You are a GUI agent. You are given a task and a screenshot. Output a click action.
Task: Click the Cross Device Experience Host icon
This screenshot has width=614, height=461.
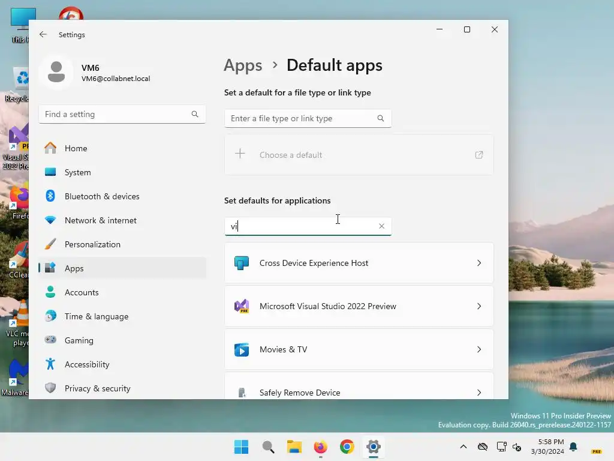tap(242, 263)
